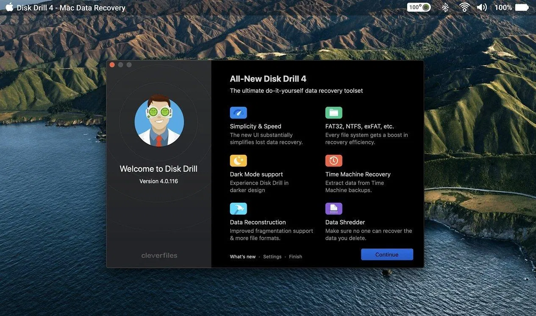
Task: Click the cleverfiles logo link
Action: pyautogui.click(x=159, y=255)
